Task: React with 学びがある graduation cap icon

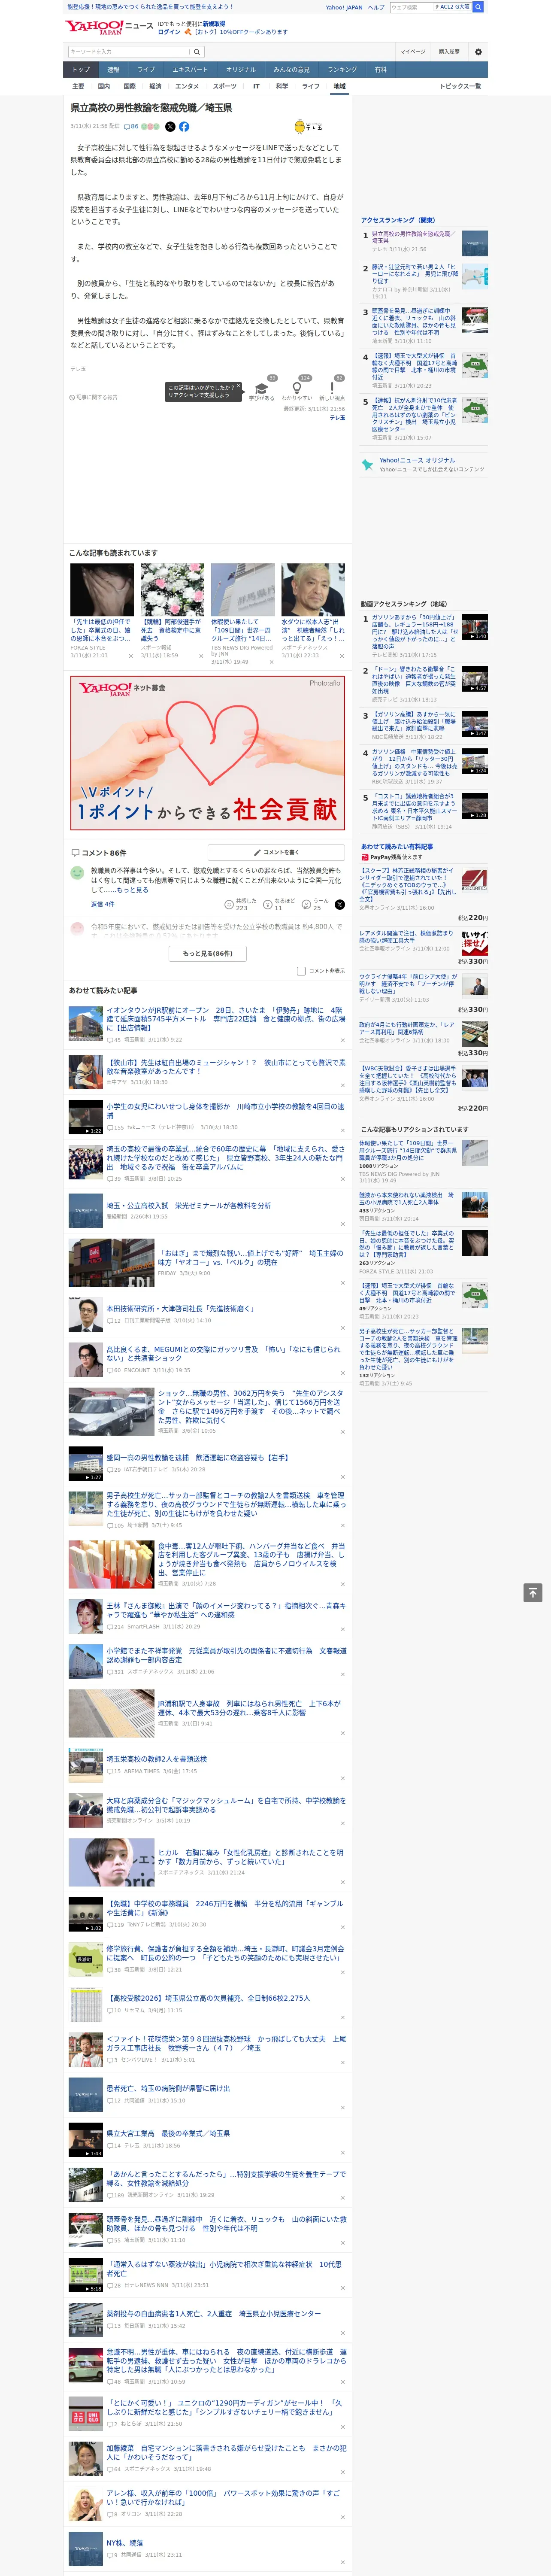Action: (261, 388)
